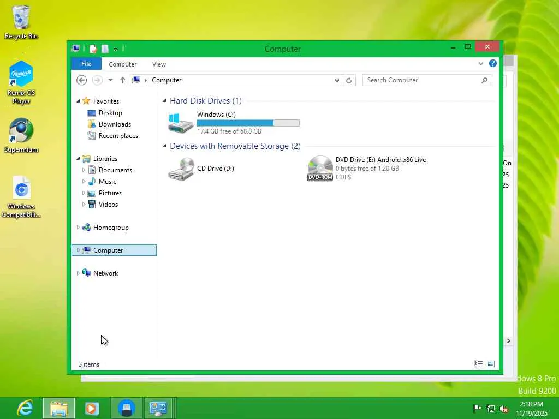Open recent locations dropdown arrow

[110, 80]
